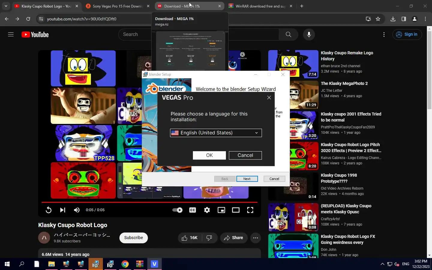Viewport: 432px width, 270px height.
Task: Dislike the video with thumbs down
Action: point(209,238)
